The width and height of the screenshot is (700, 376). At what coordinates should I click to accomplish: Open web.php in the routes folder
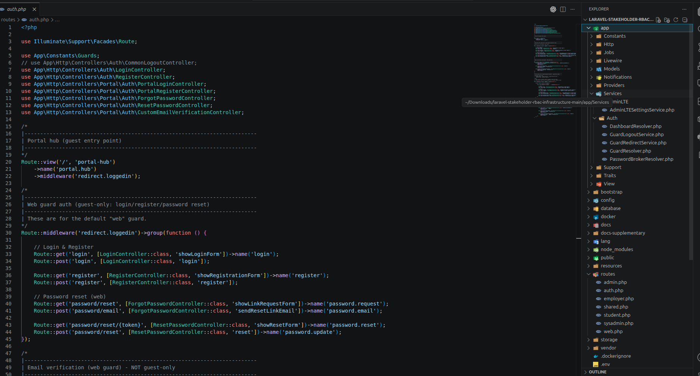tap(613, 332)
